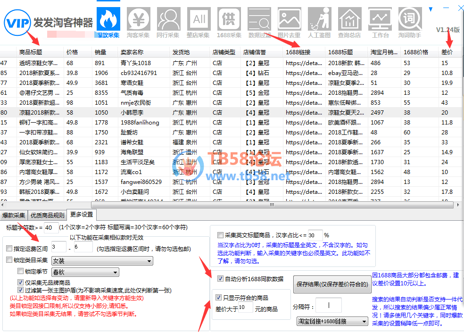Enable the 指定运费区间 checkbox
This screenshot has width=464, height=333.
[x=9, y=249]
